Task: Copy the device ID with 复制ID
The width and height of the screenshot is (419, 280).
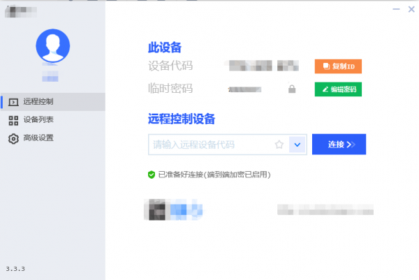Action: click(x=338, y=66)
